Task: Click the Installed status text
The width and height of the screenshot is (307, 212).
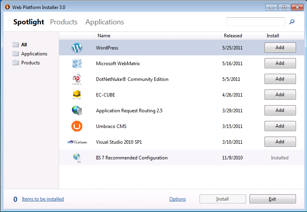Action: [279, 158]
